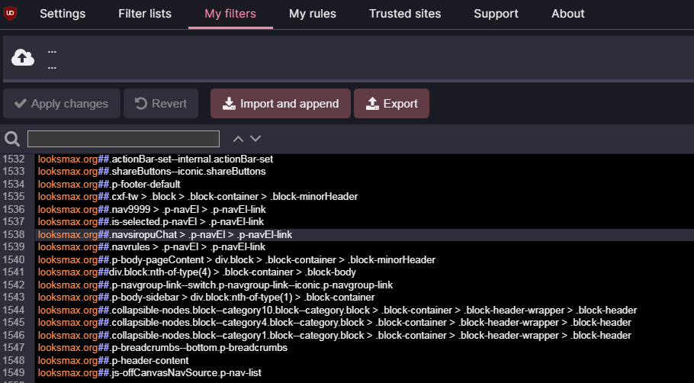
Task: Click the .navsiropuChat filter line
Action: pos(165,235)
